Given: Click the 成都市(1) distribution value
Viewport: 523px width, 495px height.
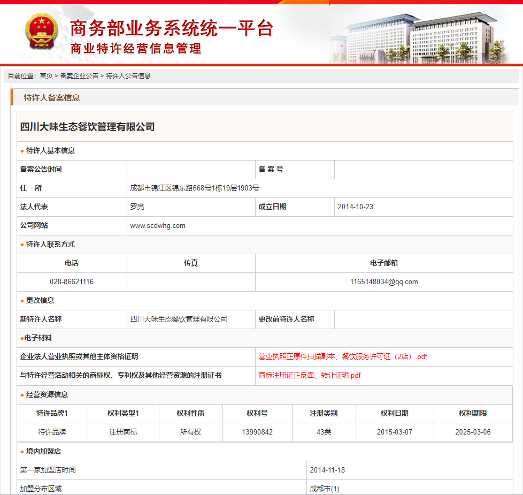Looking at the screenshot, I should coord(325,489).
